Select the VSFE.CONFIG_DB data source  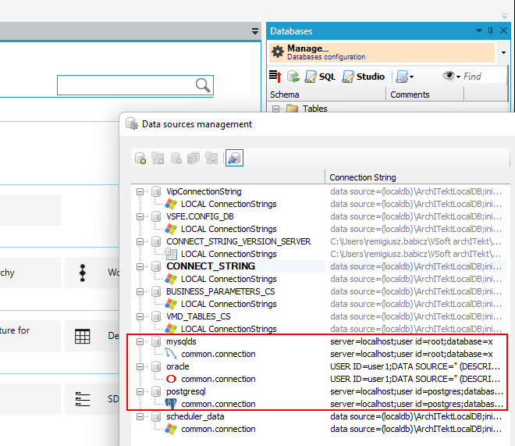click(x=200, y=216)
